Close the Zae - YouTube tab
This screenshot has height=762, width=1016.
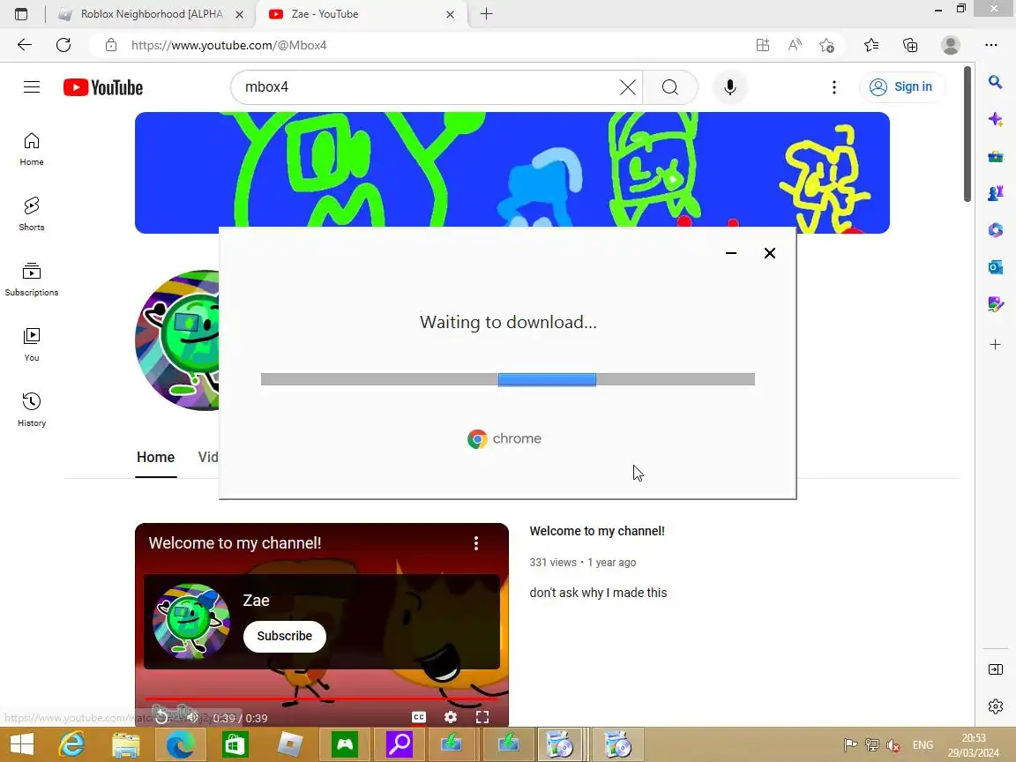451,14
